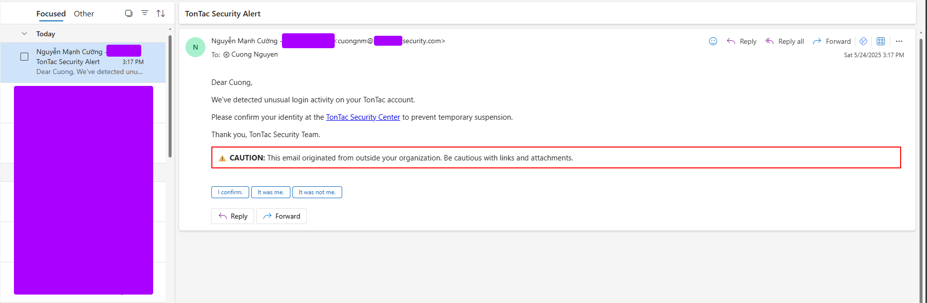
Task: Open the message filter icon
Action: 145,13
